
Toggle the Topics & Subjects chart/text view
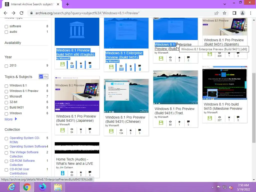tap(43, 76)
